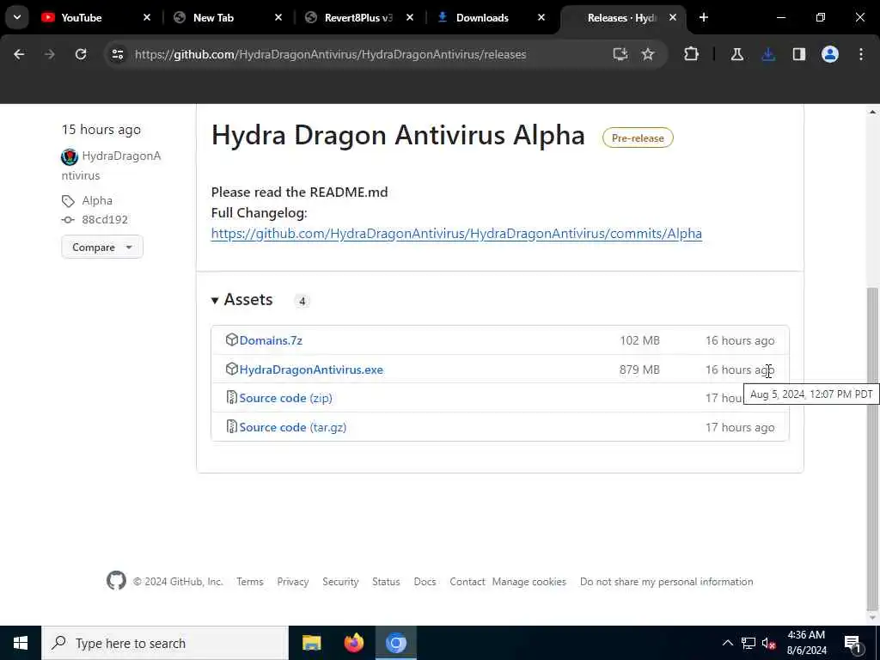This screenshot has width=880, height=660.
Task: Open the Extensions puzzle icon
Action: click(692, 54)
